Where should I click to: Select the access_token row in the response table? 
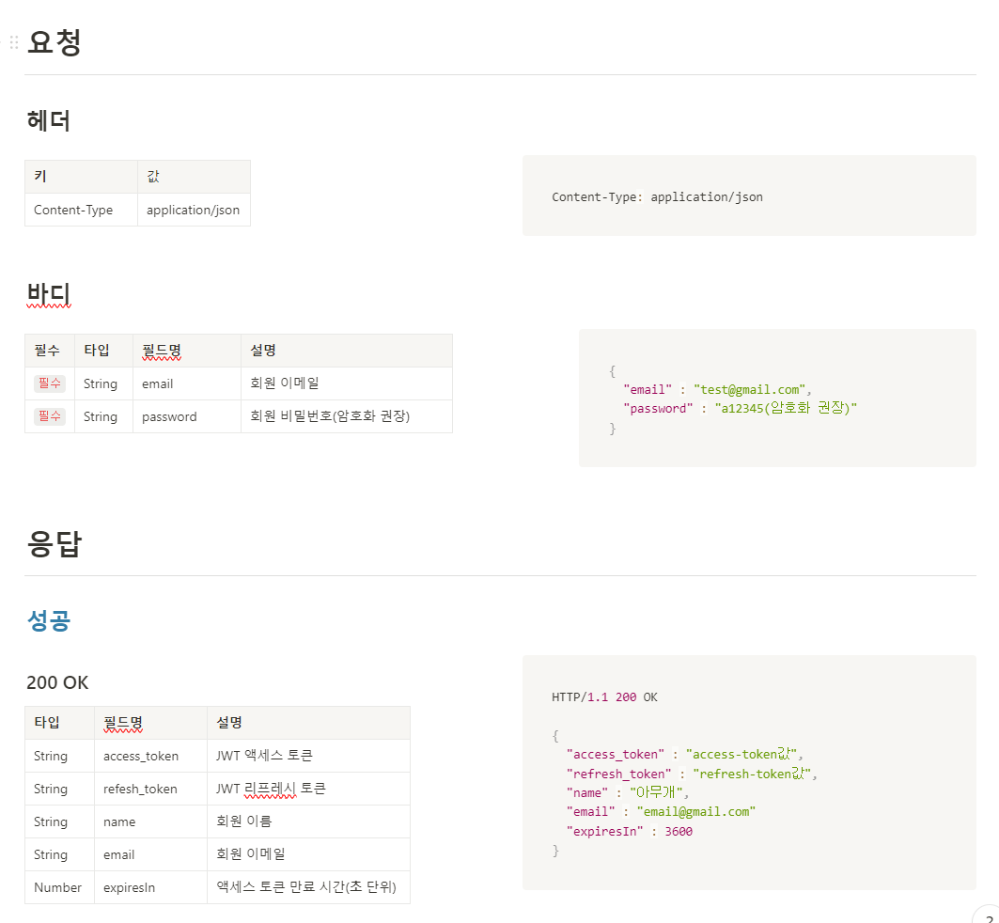[141, 756]
